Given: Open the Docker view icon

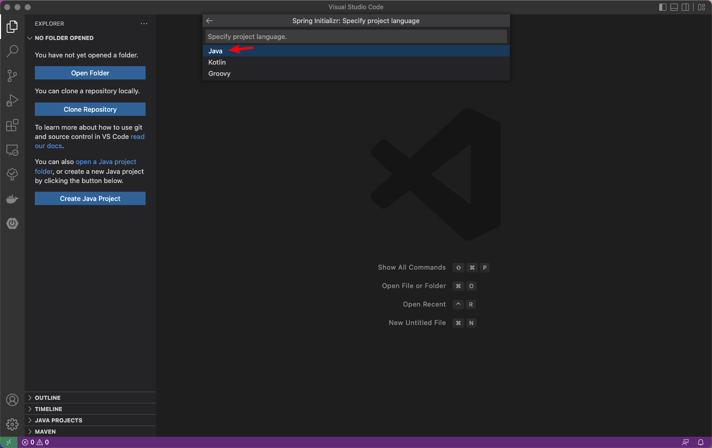Looking at the screenshot, I should pos(12,199).
